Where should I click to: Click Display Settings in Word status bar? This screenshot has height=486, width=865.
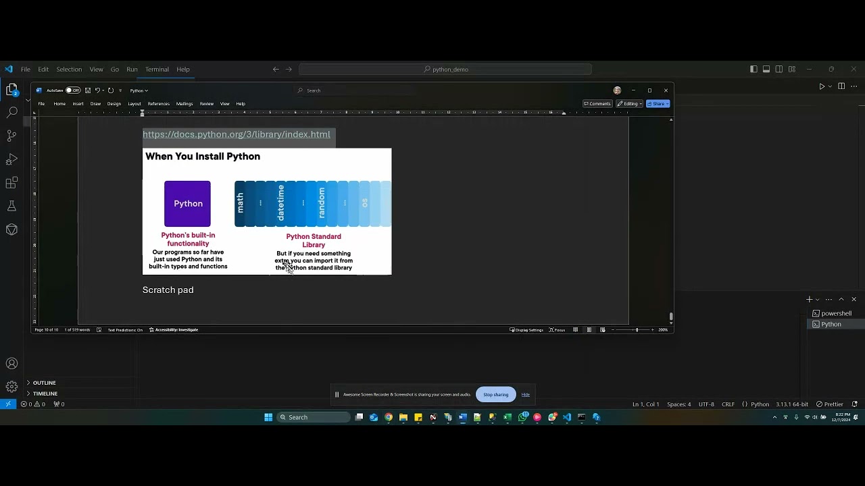[526, 330]
